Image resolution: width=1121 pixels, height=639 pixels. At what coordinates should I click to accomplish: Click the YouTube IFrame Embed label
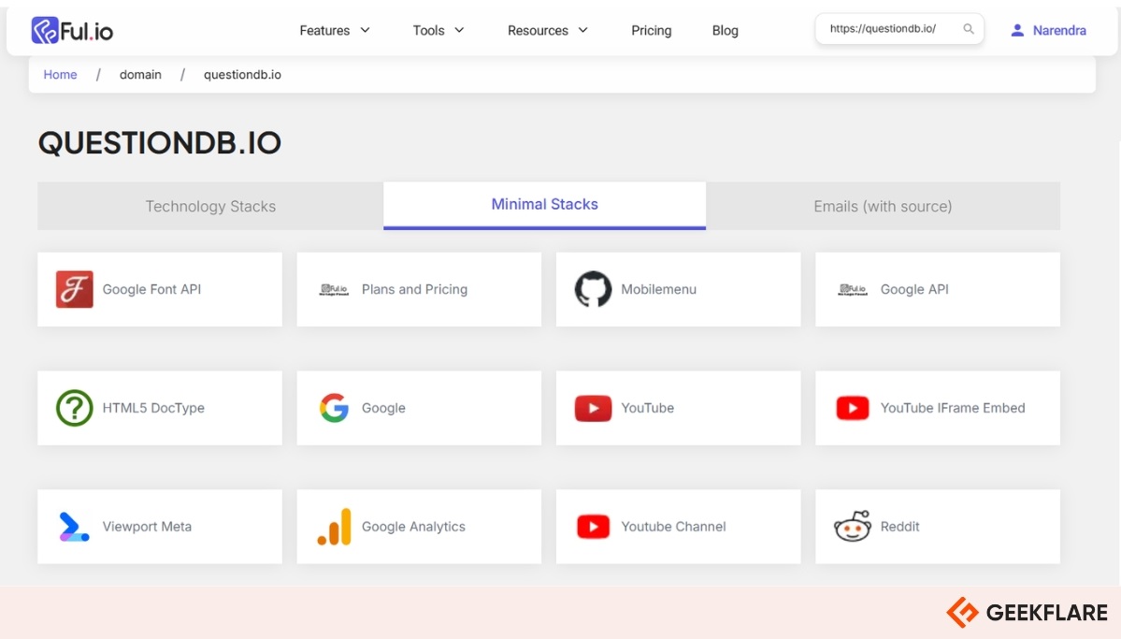[x=953, y=408]
